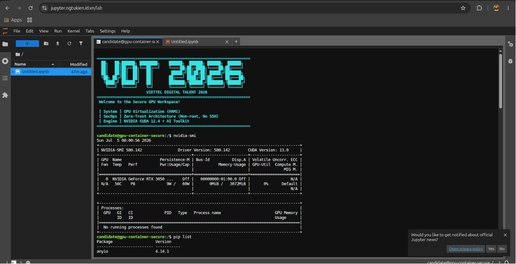Image resolution: width=516 pixels, height=264 pixels.
Task: Open the Tabs menu
Action: click(90, 31)
